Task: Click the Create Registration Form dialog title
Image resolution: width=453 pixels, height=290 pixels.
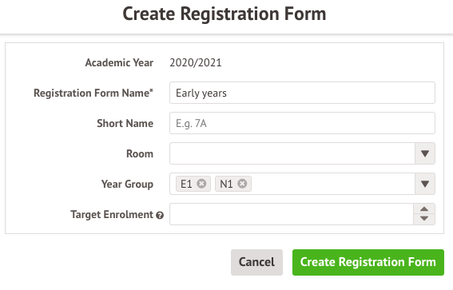Action: tap(225, 14)
